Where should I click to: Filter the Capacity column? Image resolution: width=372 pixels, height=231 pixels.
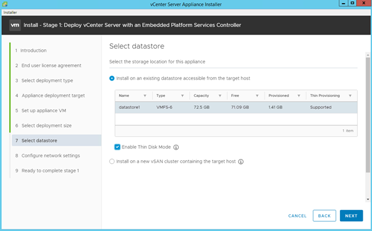(220, 95)
